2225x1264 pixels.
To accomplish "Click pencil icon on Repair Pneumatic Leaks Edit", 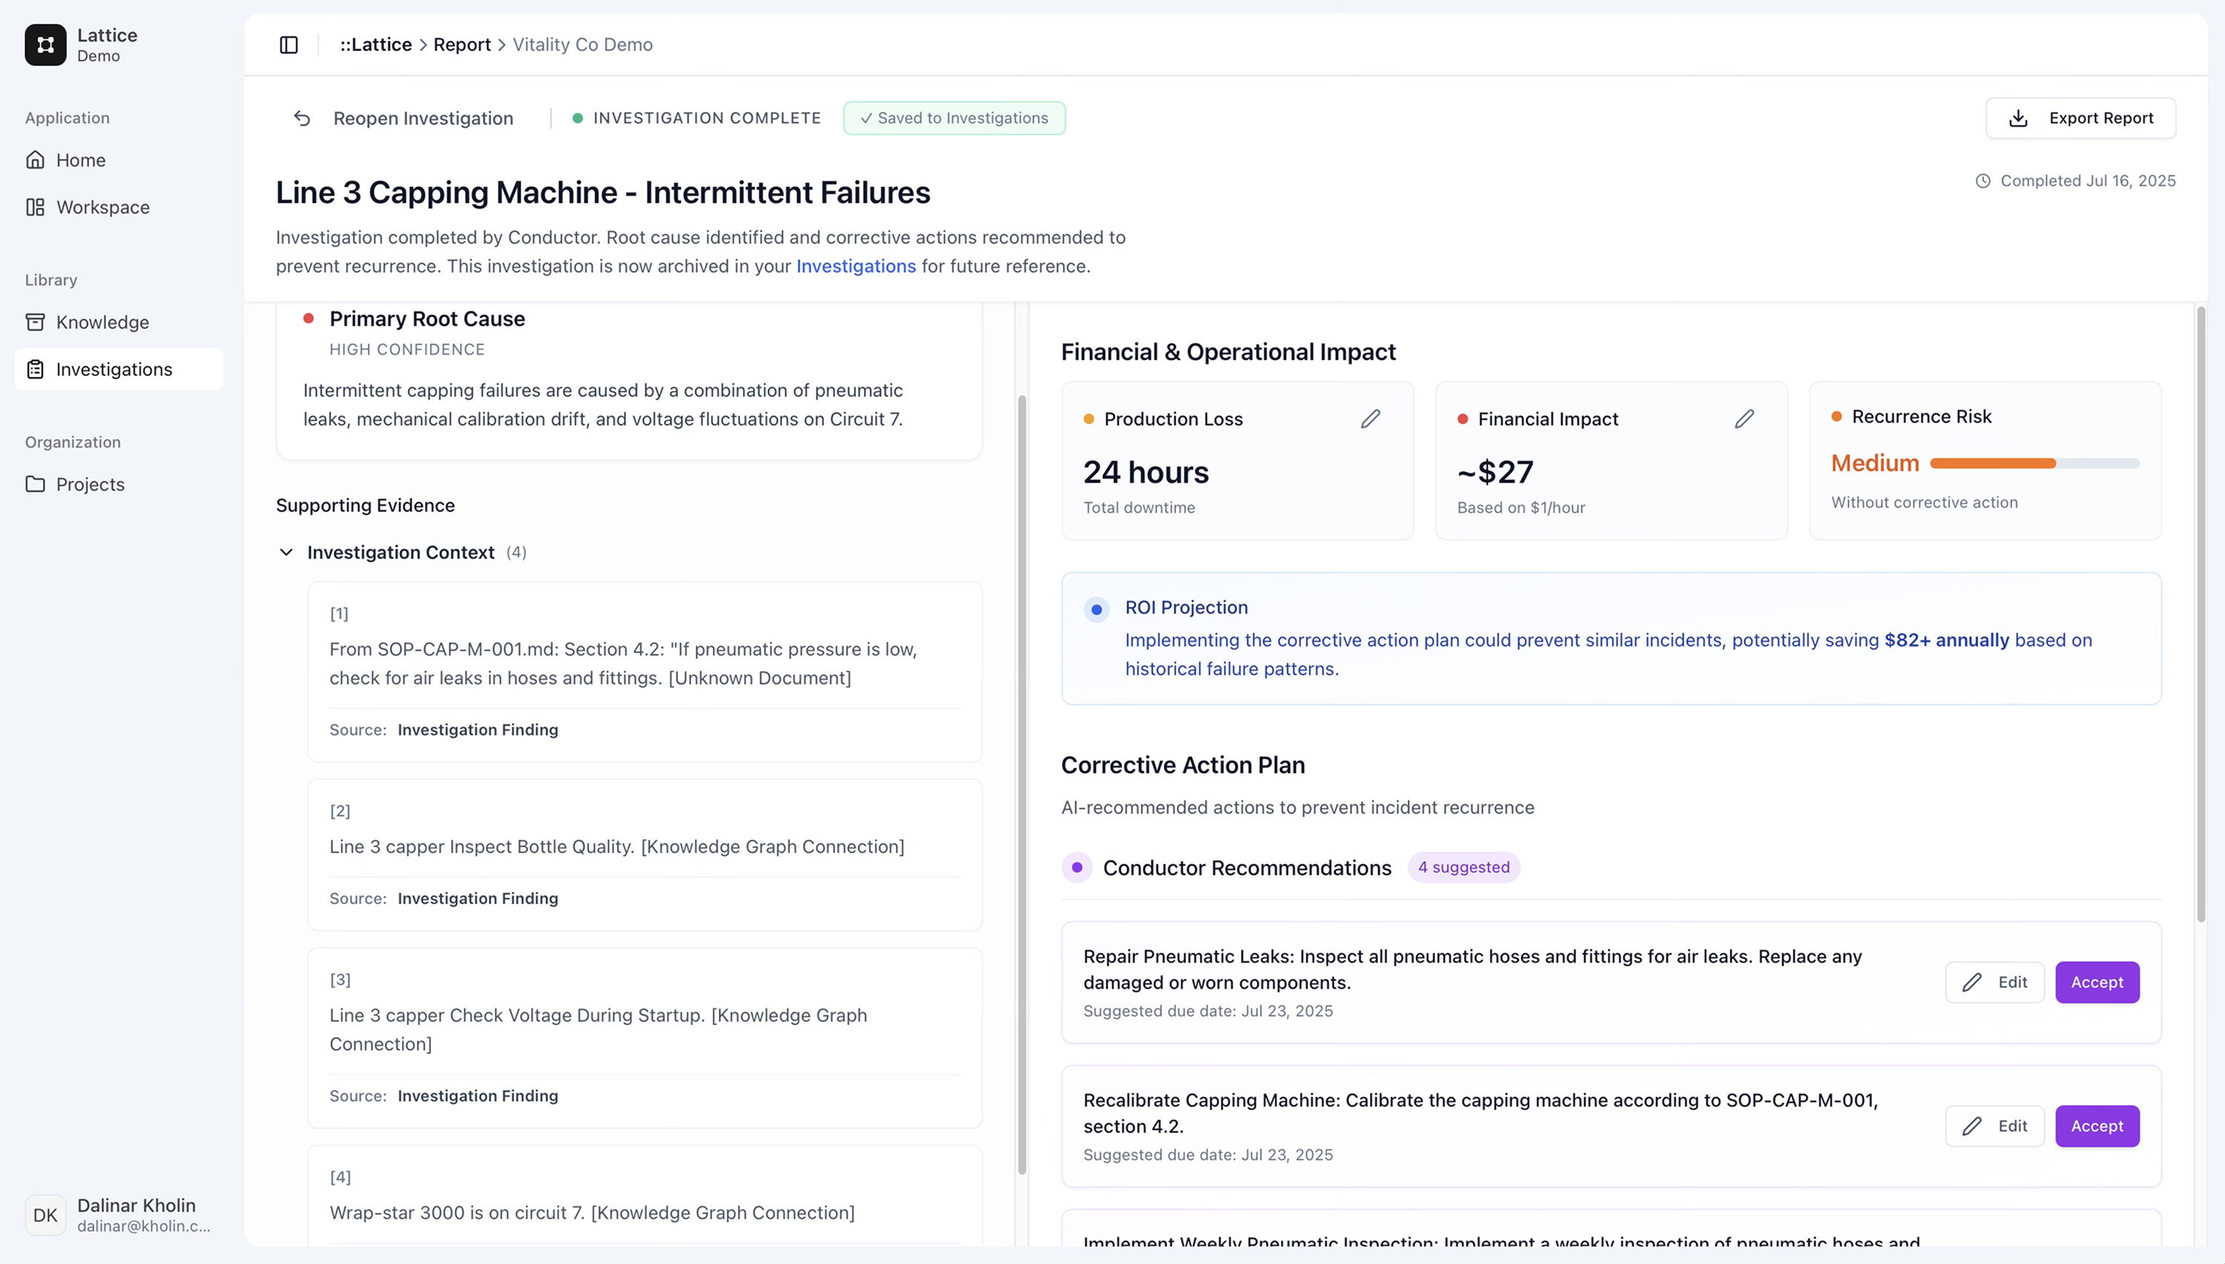I will (1973, 982).
